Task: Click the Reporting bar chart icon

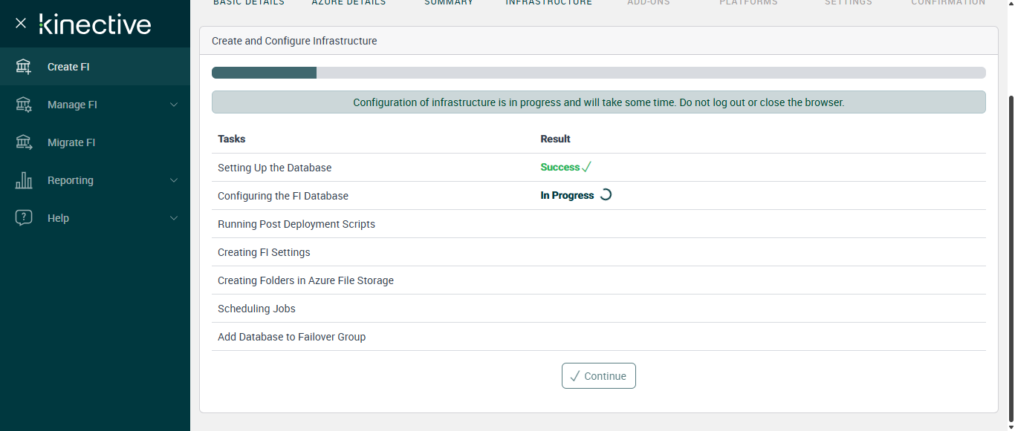Action: 24,180
